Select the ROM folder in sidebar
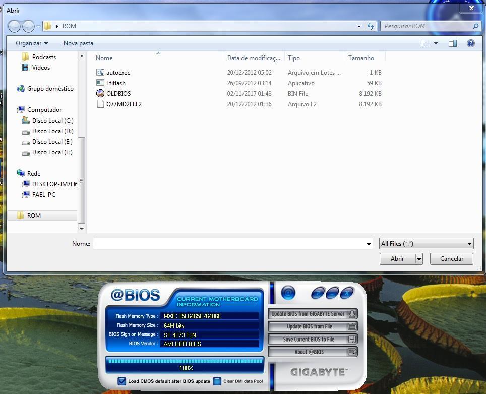 coord(34,215)
